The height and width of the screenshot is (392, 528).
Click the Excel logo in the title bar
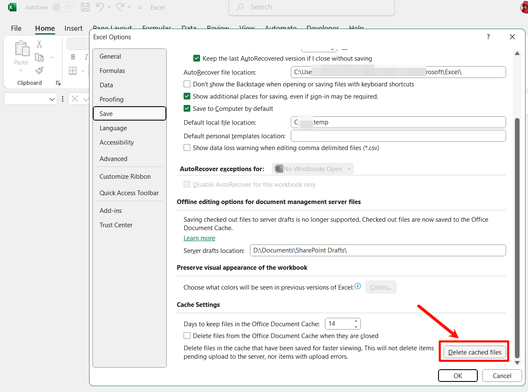click(12, 7)
